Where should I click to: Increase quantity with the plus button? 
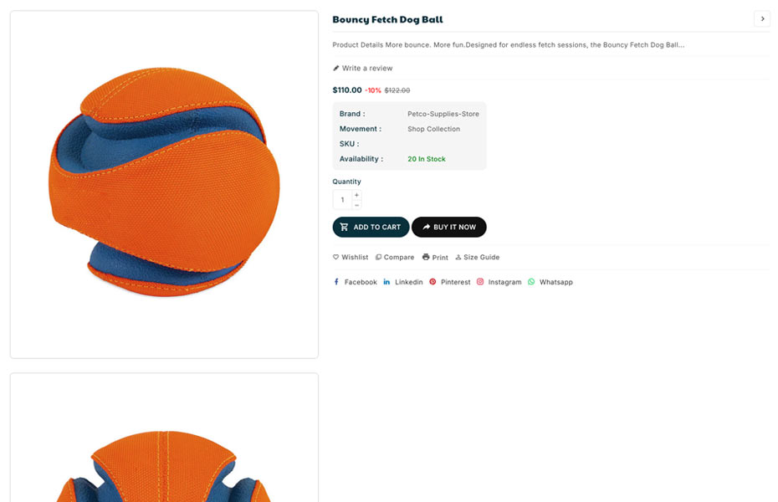click(x=357, y=195)
